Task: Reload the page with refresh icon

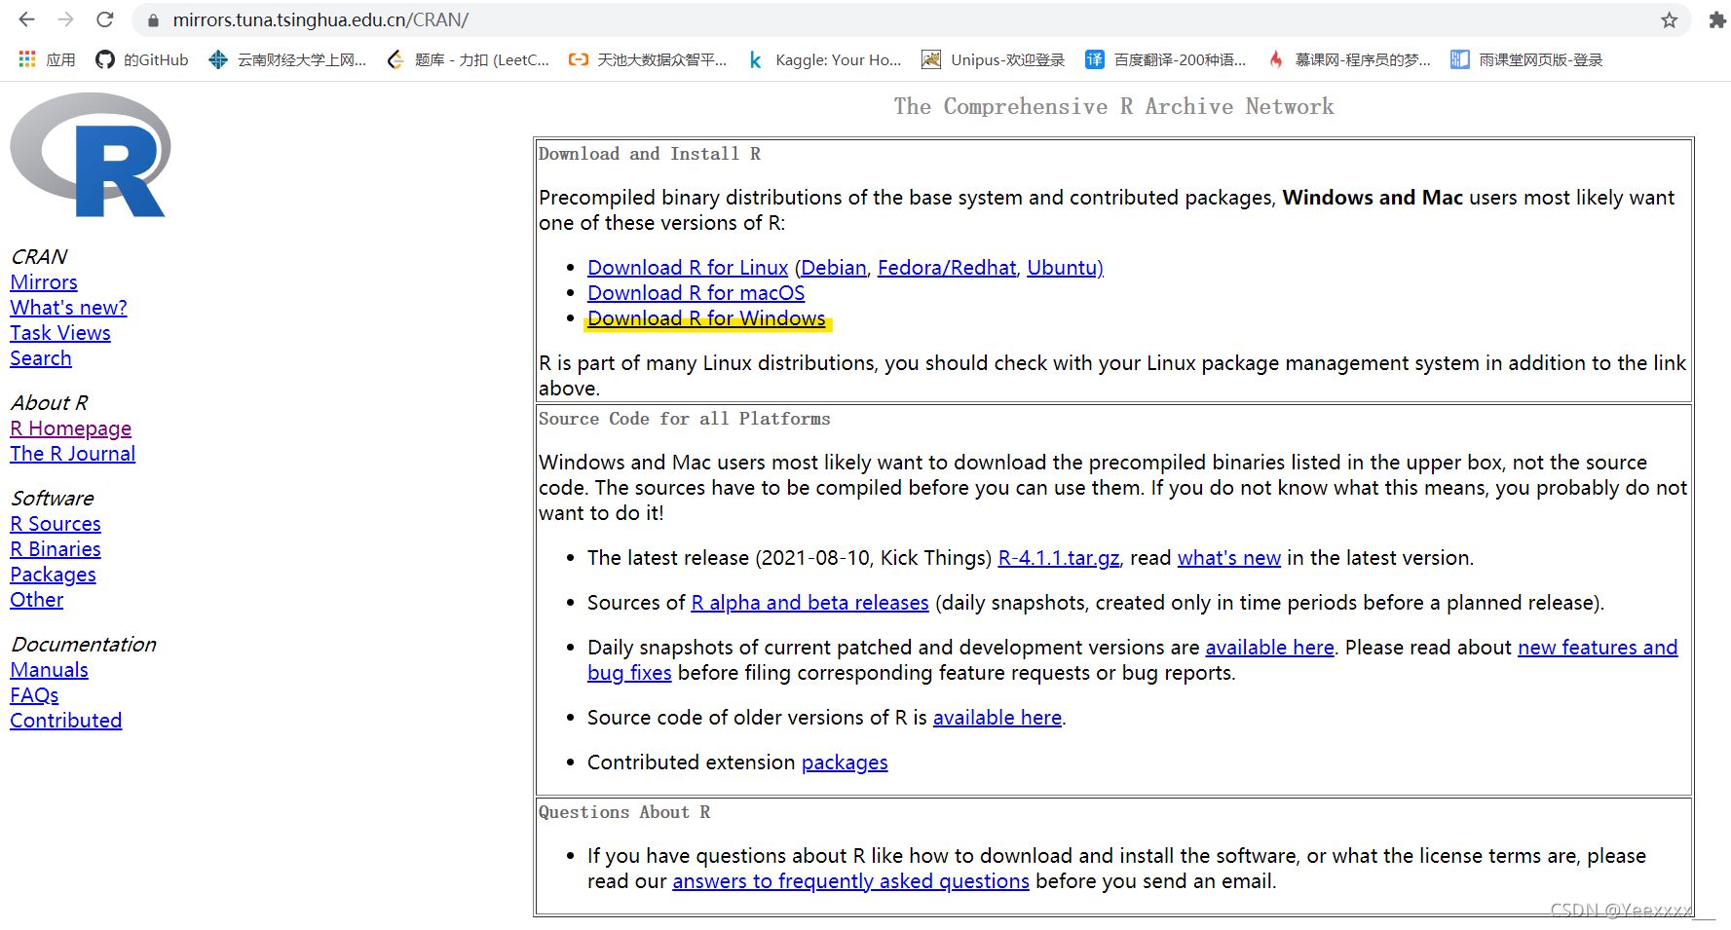Action: point(105,19)
